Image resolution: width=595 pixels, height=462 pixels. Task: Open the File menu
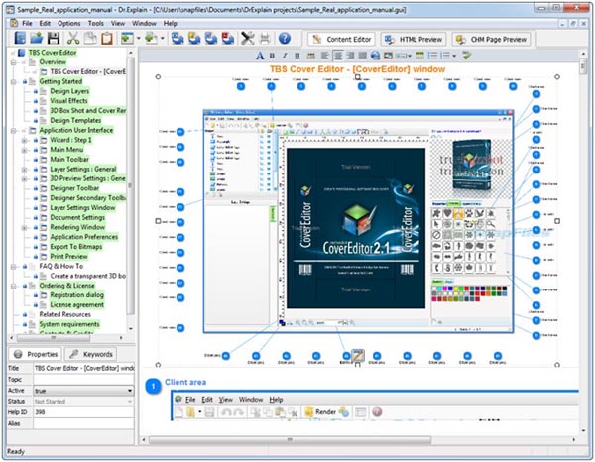coord(27,23)
